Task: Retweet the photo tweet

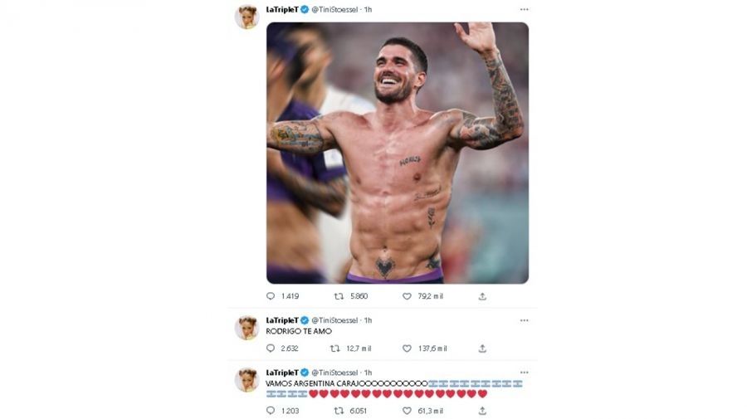Action: click(x=339, y=296)
